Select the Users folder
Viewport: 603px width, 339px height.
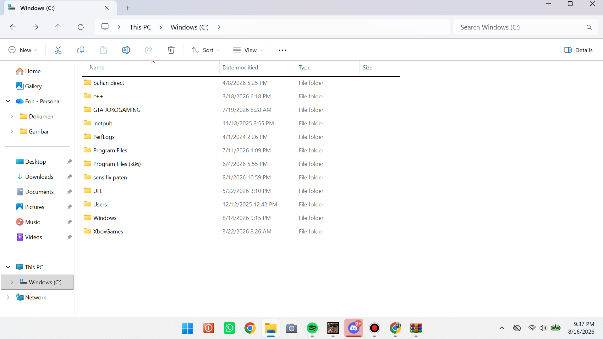pos(241,204)
